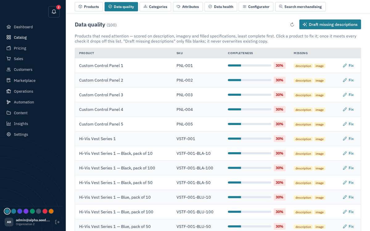The height and width of the screenshot is (231, 370).
Task: Click the Pricing tag icon in sidebar
Action: pyautogui.click(x=9, y=48)
